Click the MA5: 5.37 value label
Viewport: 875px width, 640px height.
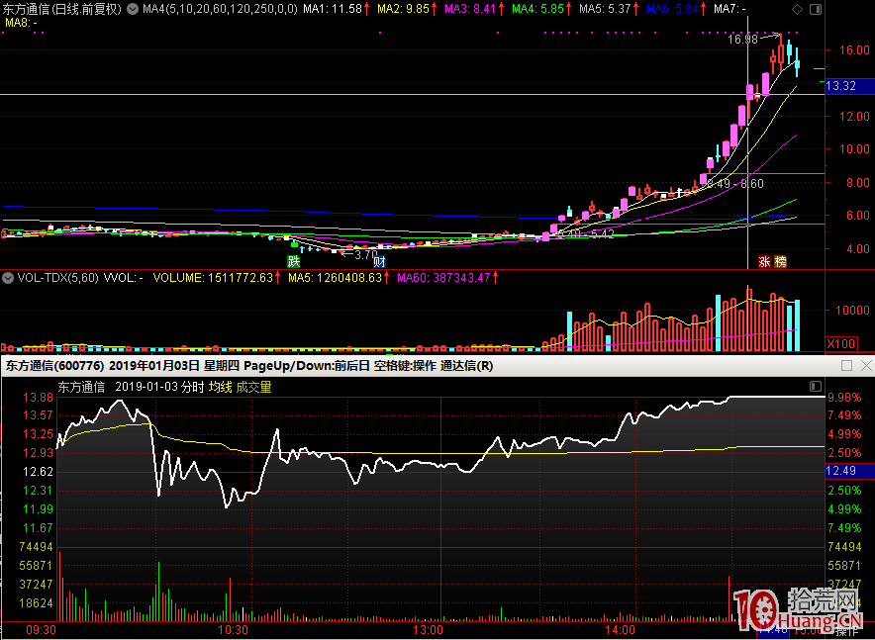coord(605,9)
